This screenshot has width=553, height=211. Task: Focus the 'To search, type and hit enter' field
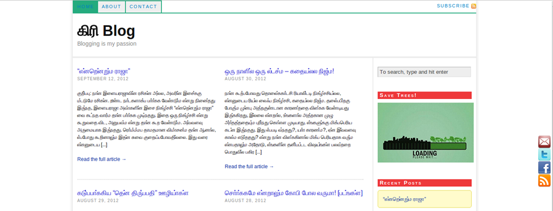(x=424, y=72)
